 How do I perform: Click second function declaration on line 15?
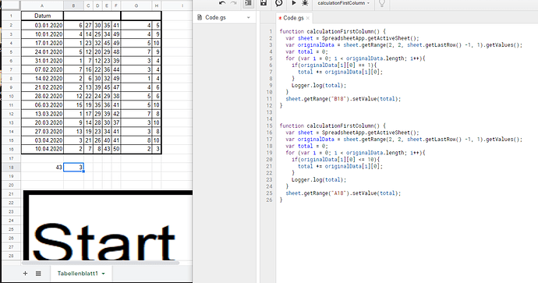pyautogui.click(x=332, y=126)
